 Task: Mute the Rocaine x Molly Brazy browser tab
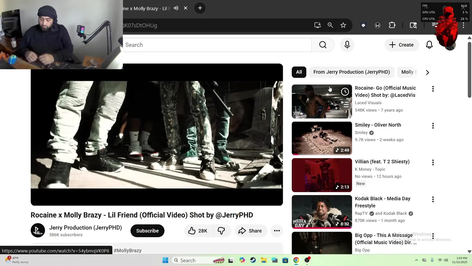[x=176, y=8]
